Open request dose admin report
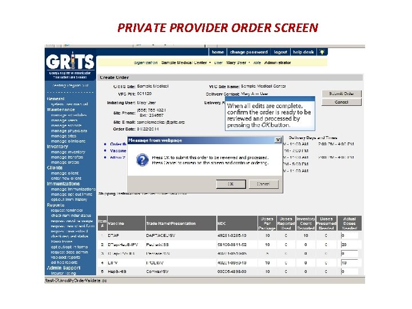Image resolution: width=412 pixels, height=309 pixels. click(69, 252)
